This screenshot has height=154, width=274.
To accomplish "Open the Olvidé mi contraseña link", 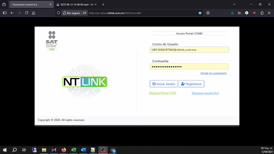I will tap(213, 73).
